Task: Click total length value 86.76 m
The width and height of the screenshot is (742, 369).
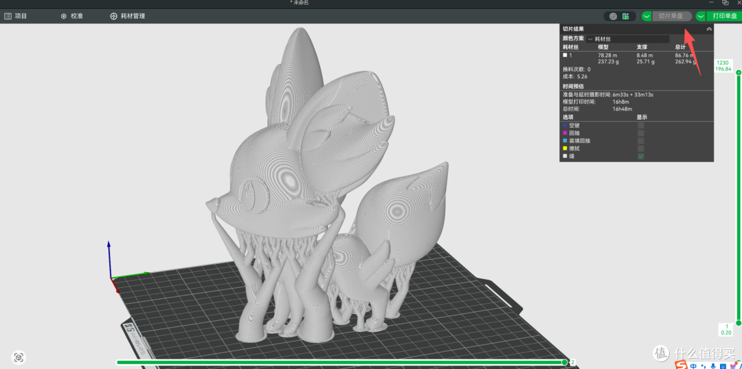Action: tap(684, 56)
